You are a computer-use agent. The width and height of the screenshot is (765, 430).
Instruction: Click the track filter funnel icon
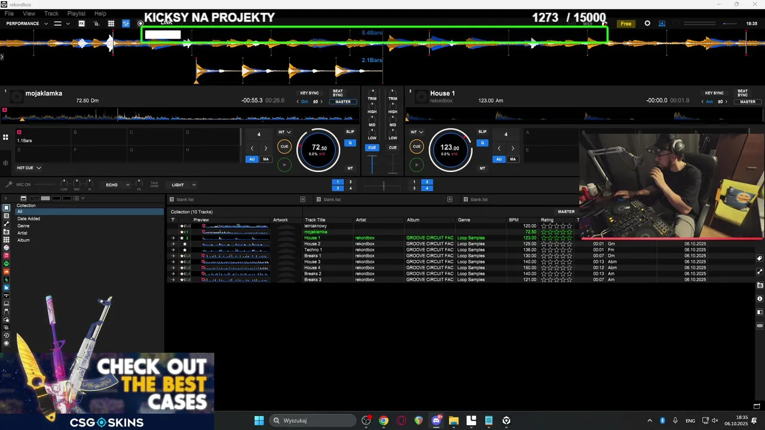pyautogui.click(x=173, y=220)
